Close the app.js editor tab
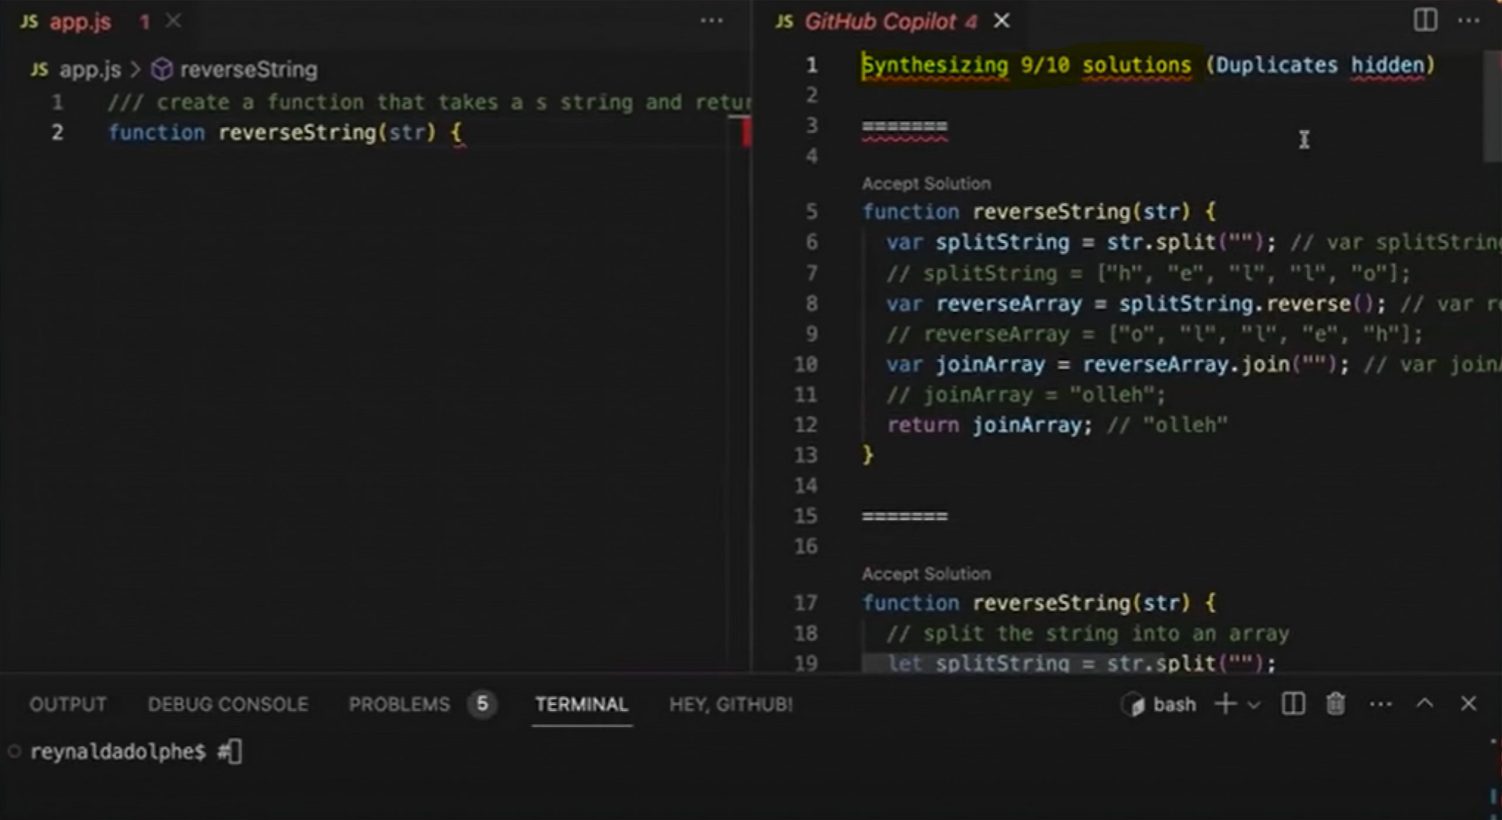1502x820 pixels. [x=173, y=21]
